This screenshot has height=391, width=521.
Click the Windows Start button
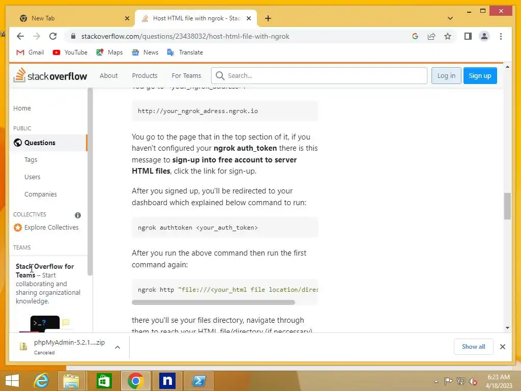[x=12, y=381]
